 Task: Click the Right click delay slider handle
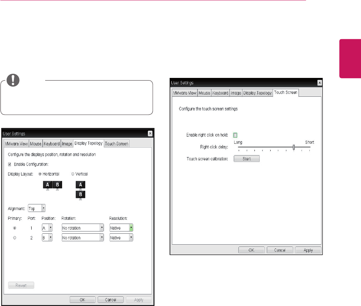pyautogui.click(x=294, y=147)
